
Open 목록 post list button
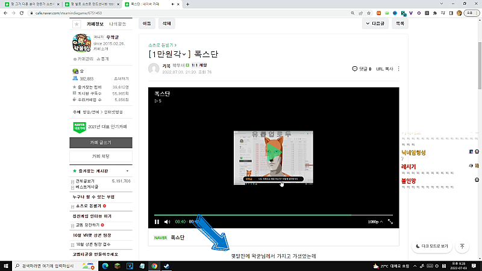coord(400,23)
